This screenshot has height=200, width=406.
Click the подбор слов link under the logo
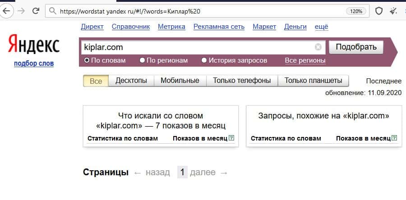(x=34, y=64)
